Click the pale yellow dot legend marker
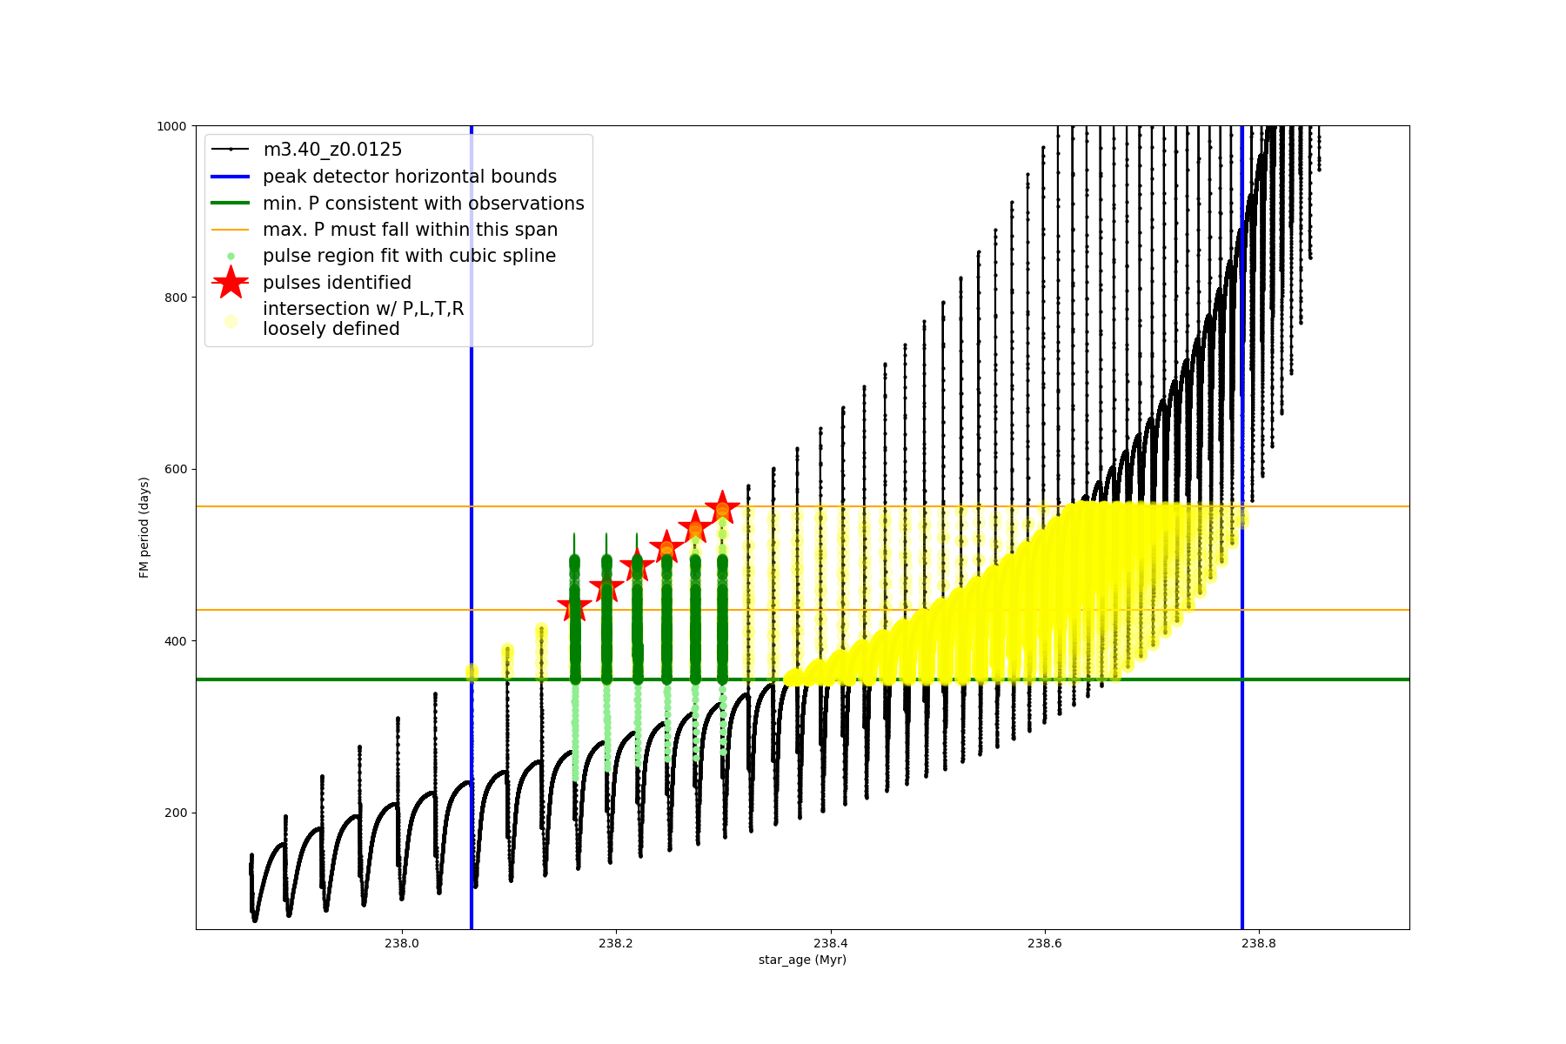 pyautogui.click(x=231, y=321)
